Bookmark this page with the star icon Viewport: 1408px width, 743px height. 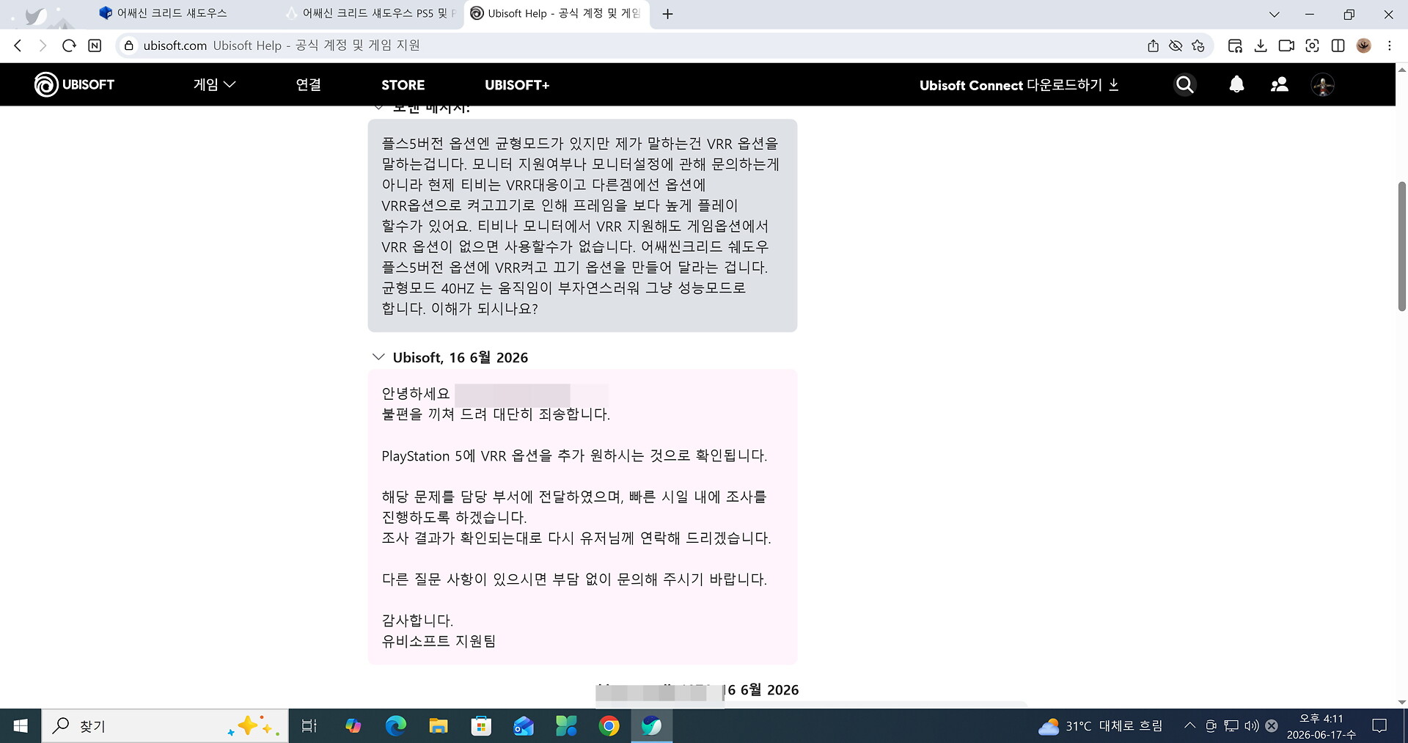1198,45
